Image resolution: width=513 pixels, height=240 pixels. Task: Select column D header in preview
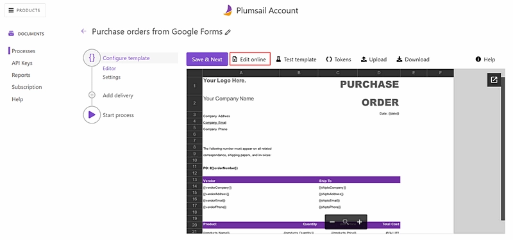pyautogui.click(x=379, y=72)
